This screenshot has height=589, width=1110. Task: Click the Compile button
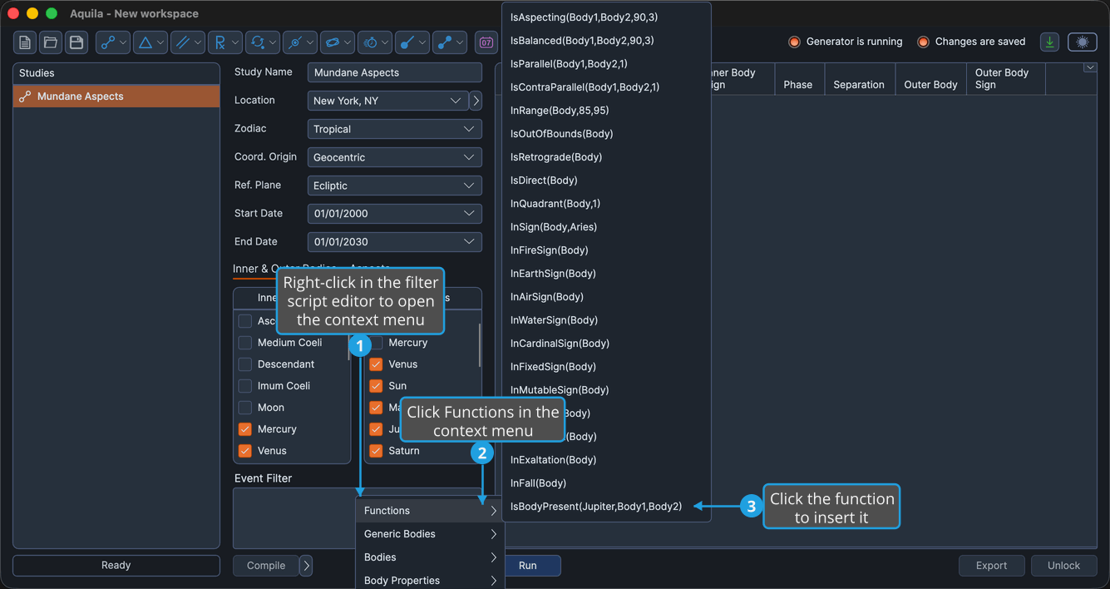tap(266, 566)
